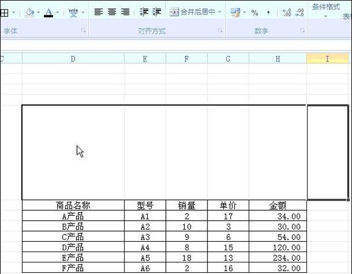Select the E产品 cell
The width and height of the screenshot is (352, 274).
click(x=73, y=257)
